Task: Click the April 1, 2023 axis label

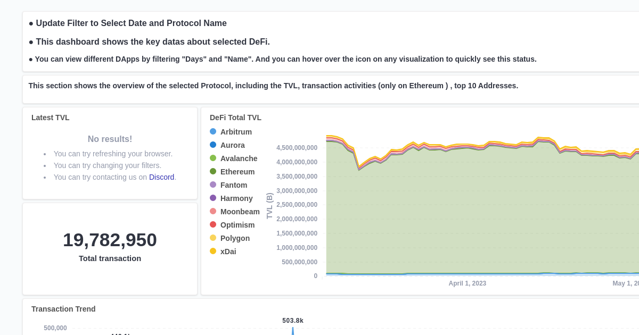Action: point(467,283)
